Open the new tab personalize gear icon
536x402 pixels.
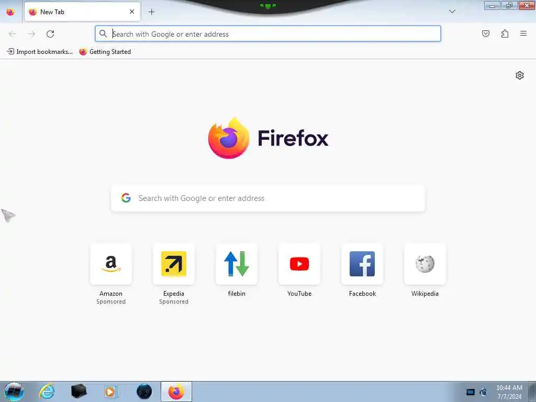point(520,75)
